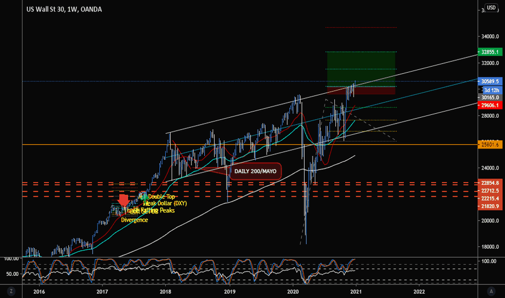Click the 22854.8 level label
The width and height of the screenshot is (505, 298).
[490, 183]
